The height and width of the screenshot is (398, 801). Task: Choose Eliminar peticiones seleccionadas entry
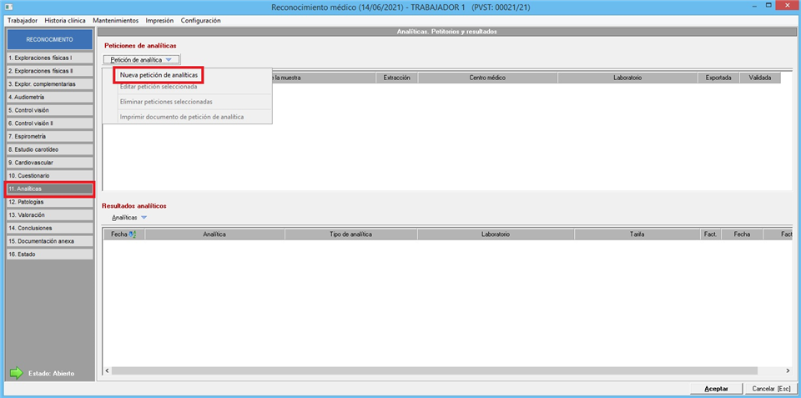(x=165, y=102)
